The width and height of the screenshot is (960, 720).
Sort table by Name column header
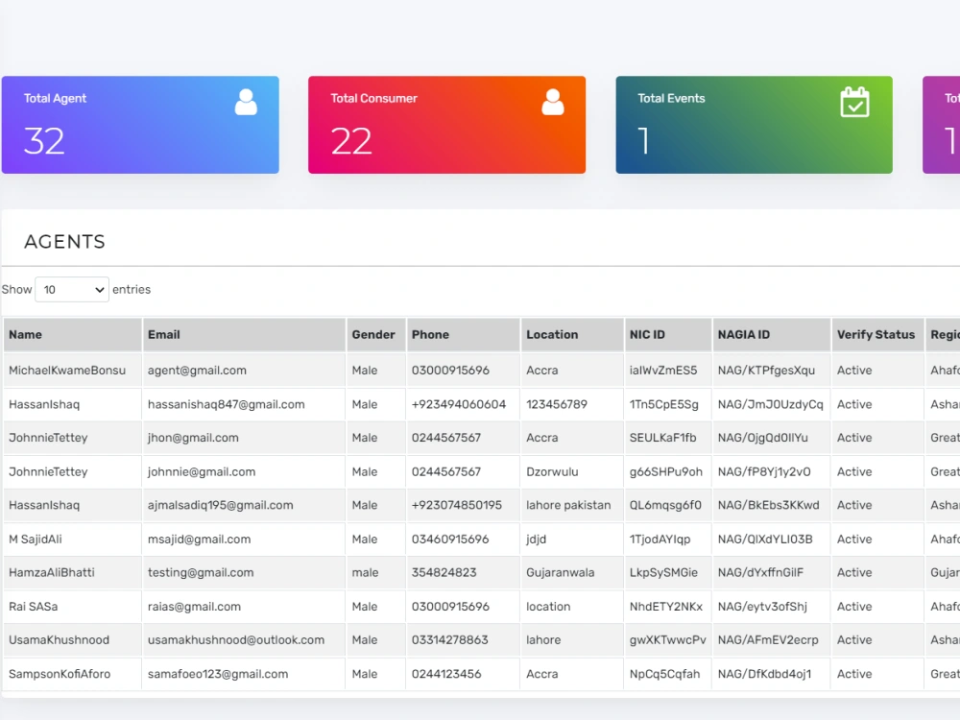point(72,335)
